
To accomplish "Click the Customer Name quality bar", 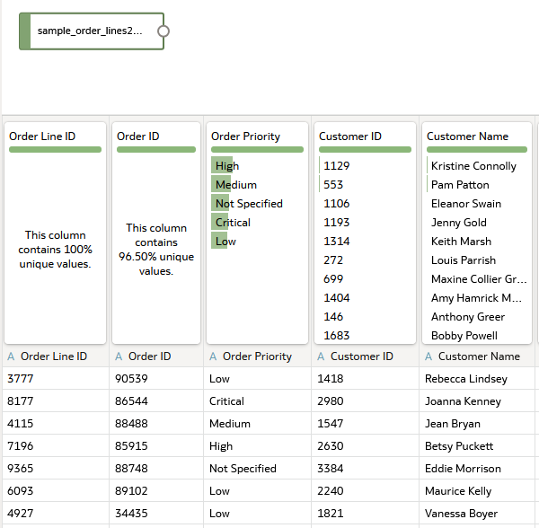I will point(477,149).
